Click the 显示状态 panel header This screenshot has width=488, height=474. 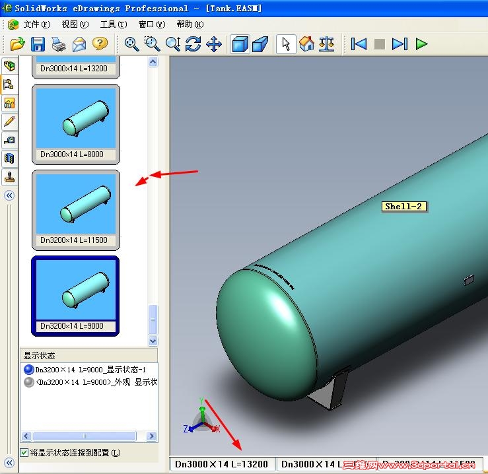[x=88, y=355]
